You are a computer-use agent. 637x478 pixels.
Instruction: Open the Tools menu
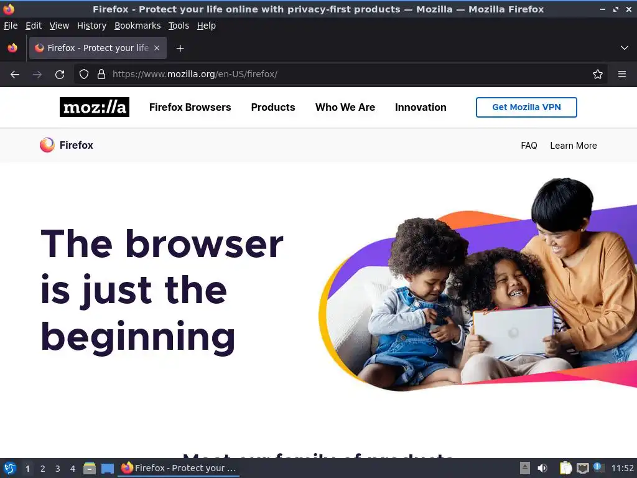coord(179,26)
